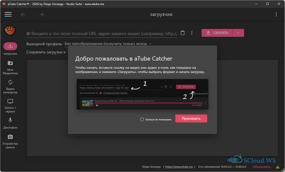The image size is (285, 172).
Task: Open the three-dot menu next to URL field
Action: click(x=192, y=33)
